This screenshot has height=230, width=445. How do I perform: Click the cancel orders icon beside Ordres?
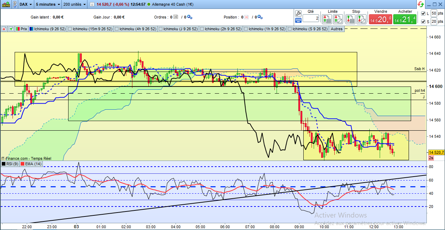click(x=175, y=17)
